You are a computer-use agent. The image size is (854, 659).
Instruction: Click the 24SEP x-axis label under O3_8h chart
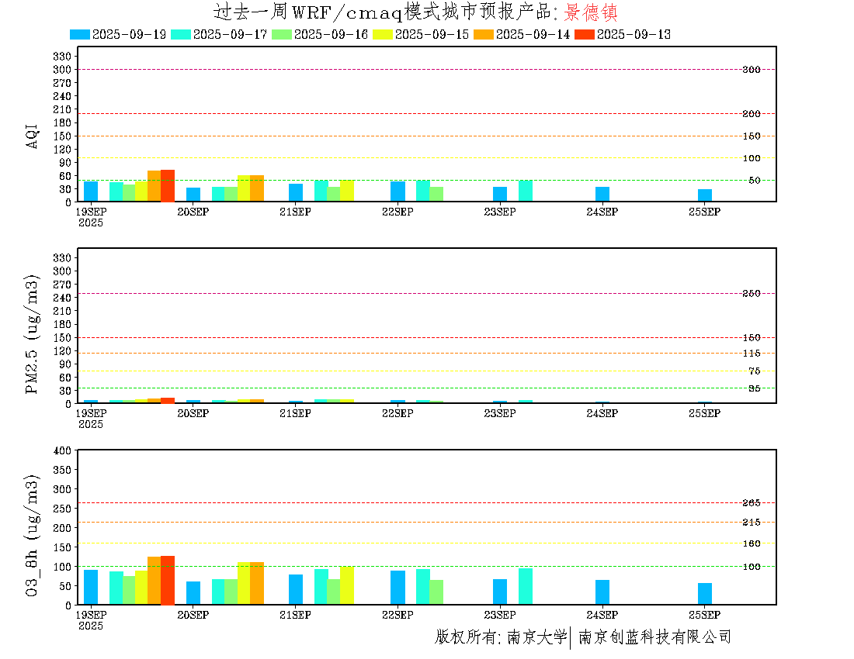coord(602,615)
